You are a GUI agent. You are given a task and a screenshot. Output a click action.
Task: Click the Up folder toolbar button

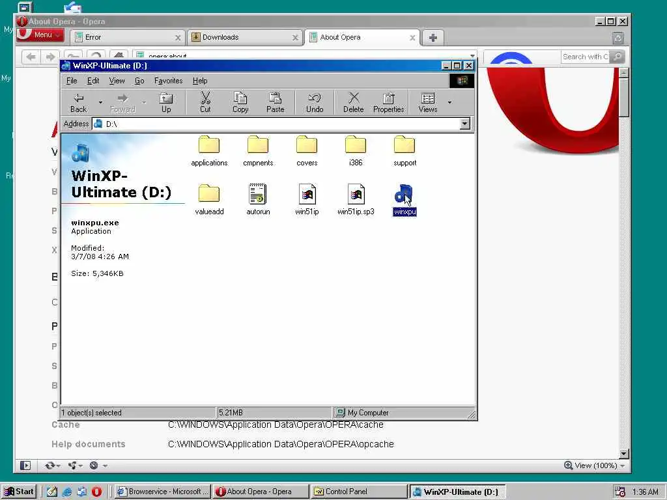coord(166,102)
